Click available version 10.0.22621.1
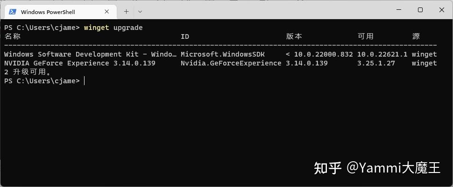Screen dimensions: 453x187 click(382, 54)
